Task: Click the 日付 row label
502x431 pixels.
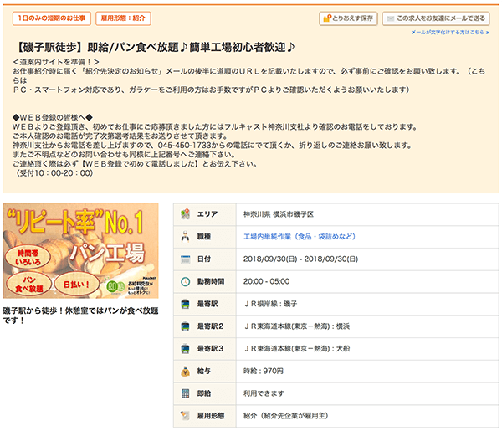Action: [204, 259]
